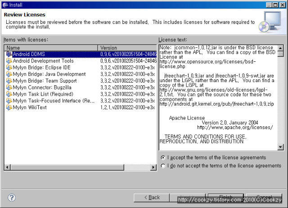This screenshot has height=208, width=288.
Task: Close the Install dialog window
Action: point(283,5)
